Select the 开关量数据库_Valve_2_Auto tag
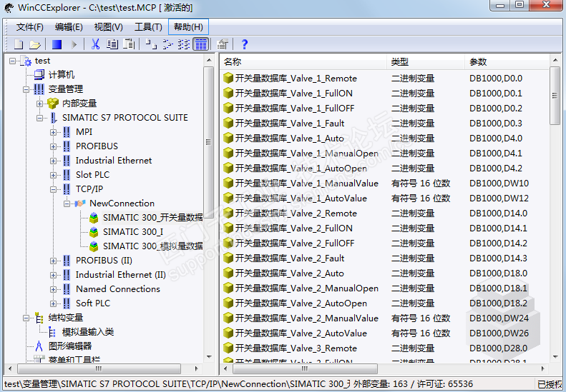Image resolution: width=566 pixels, height=392 pixels. pos(289,273)
